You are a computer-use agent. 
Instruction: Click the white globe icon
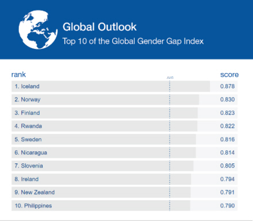tap(38, 30)
